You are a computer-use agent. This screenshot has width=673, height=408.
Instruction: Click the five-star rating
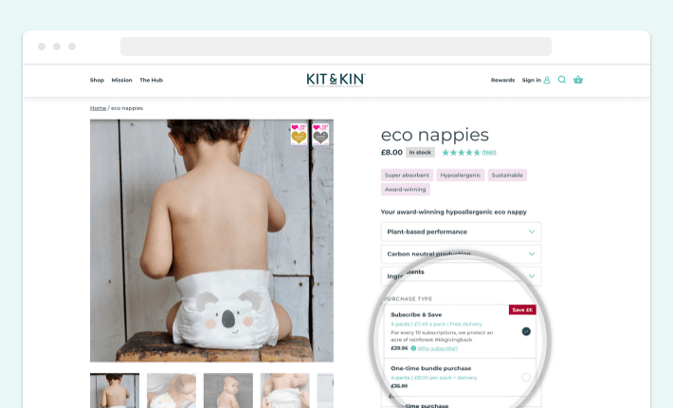pos(461,153)
